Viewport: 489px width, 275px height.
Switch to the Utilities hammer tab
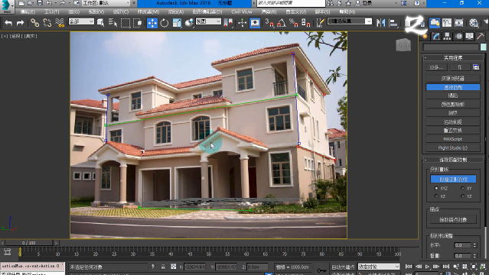coord(481,37)
